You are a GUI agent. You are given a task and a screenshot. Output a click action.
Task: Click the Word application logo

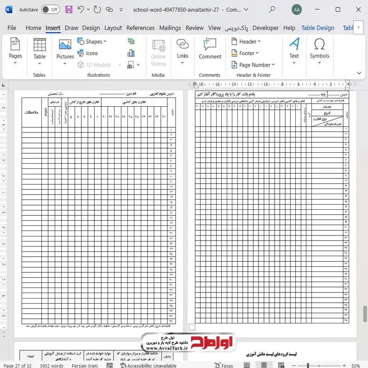9,10
